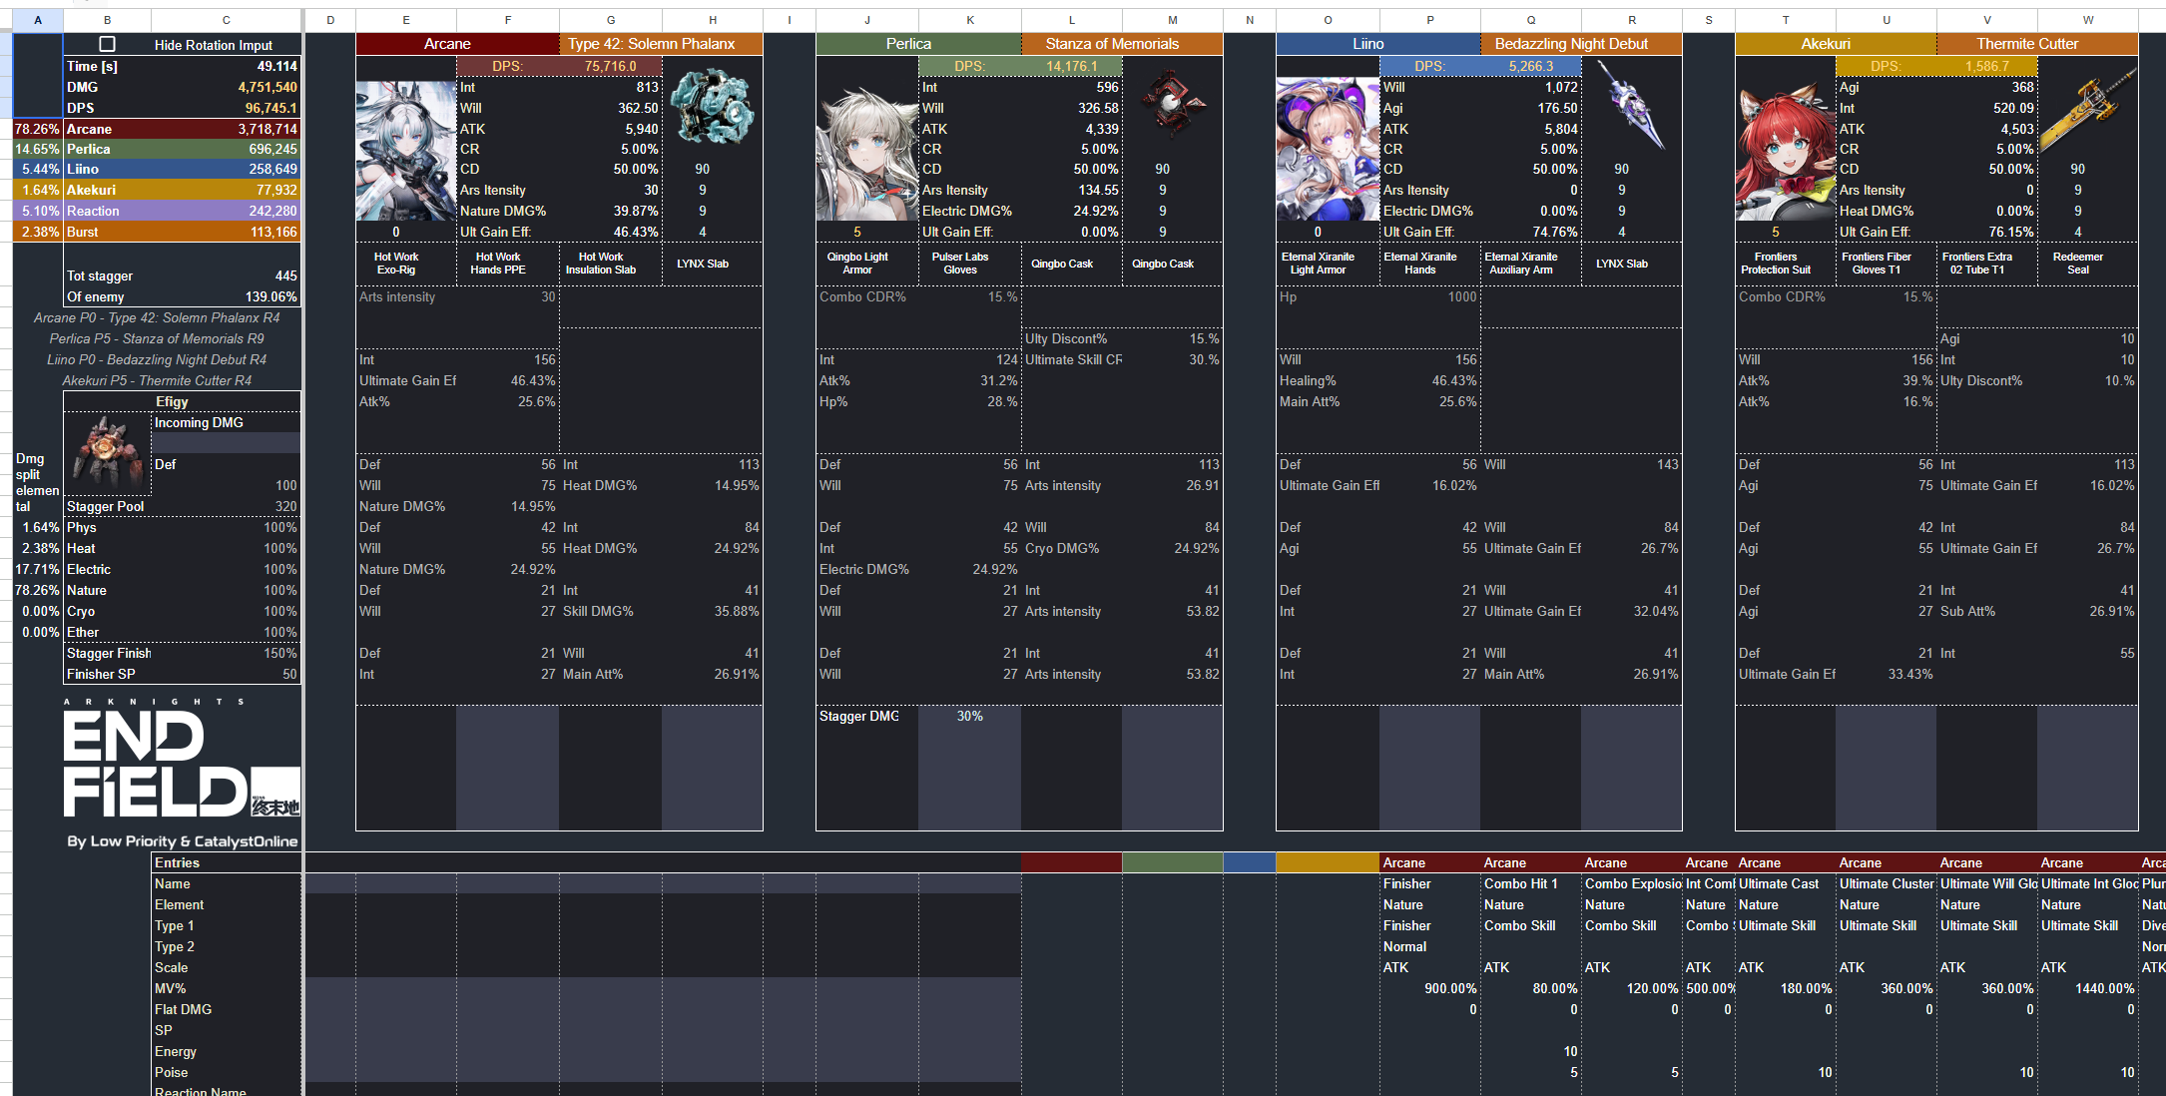Click the Akekuri P5 - Thermite Cutter R4 note

tap(157, 380)
